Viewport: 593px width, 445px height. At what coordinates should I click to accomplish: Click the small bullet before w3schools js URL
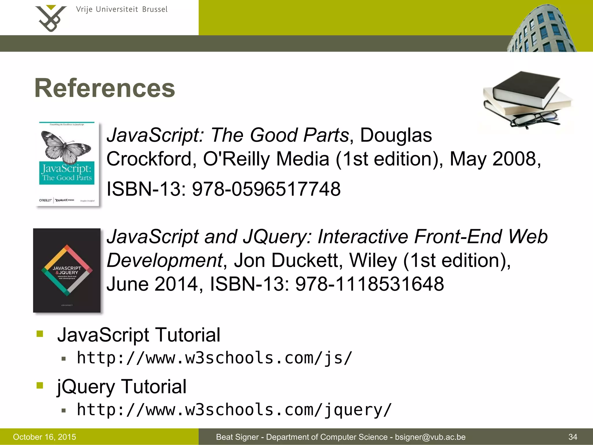(x=64, y=359)
